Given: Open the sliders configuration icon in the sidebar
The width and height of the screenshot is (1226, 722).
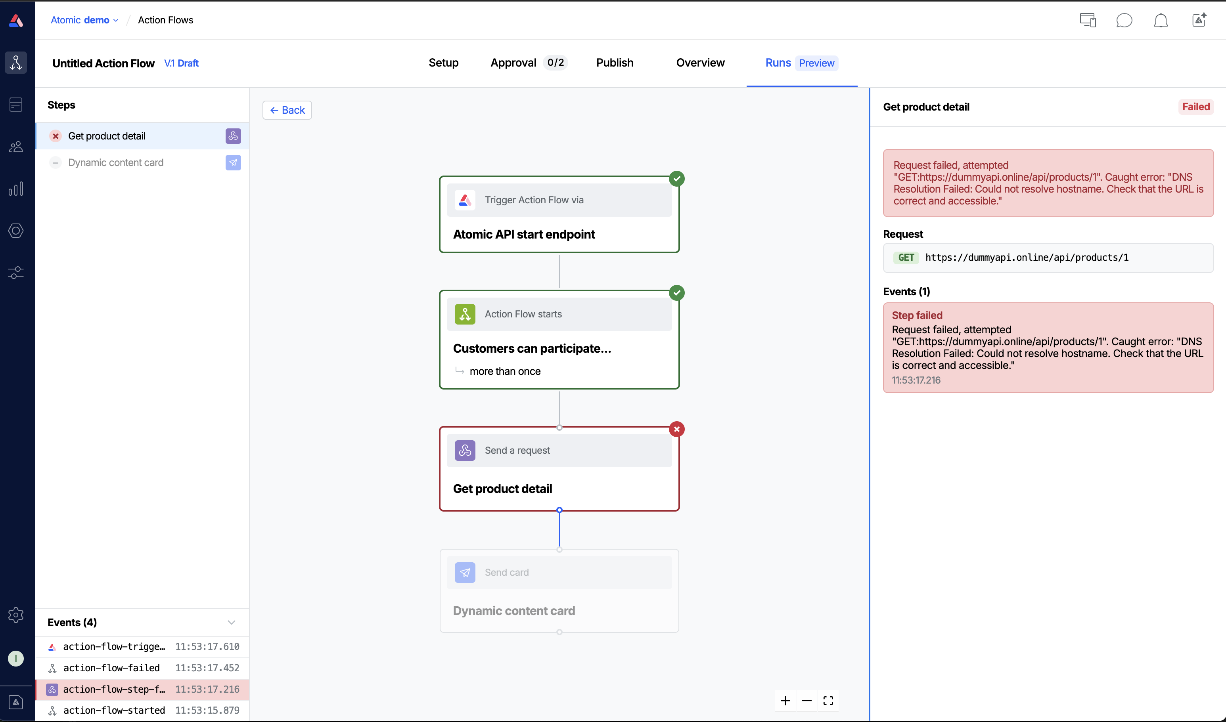Looking at the screenshot, I should pos(15,273).
